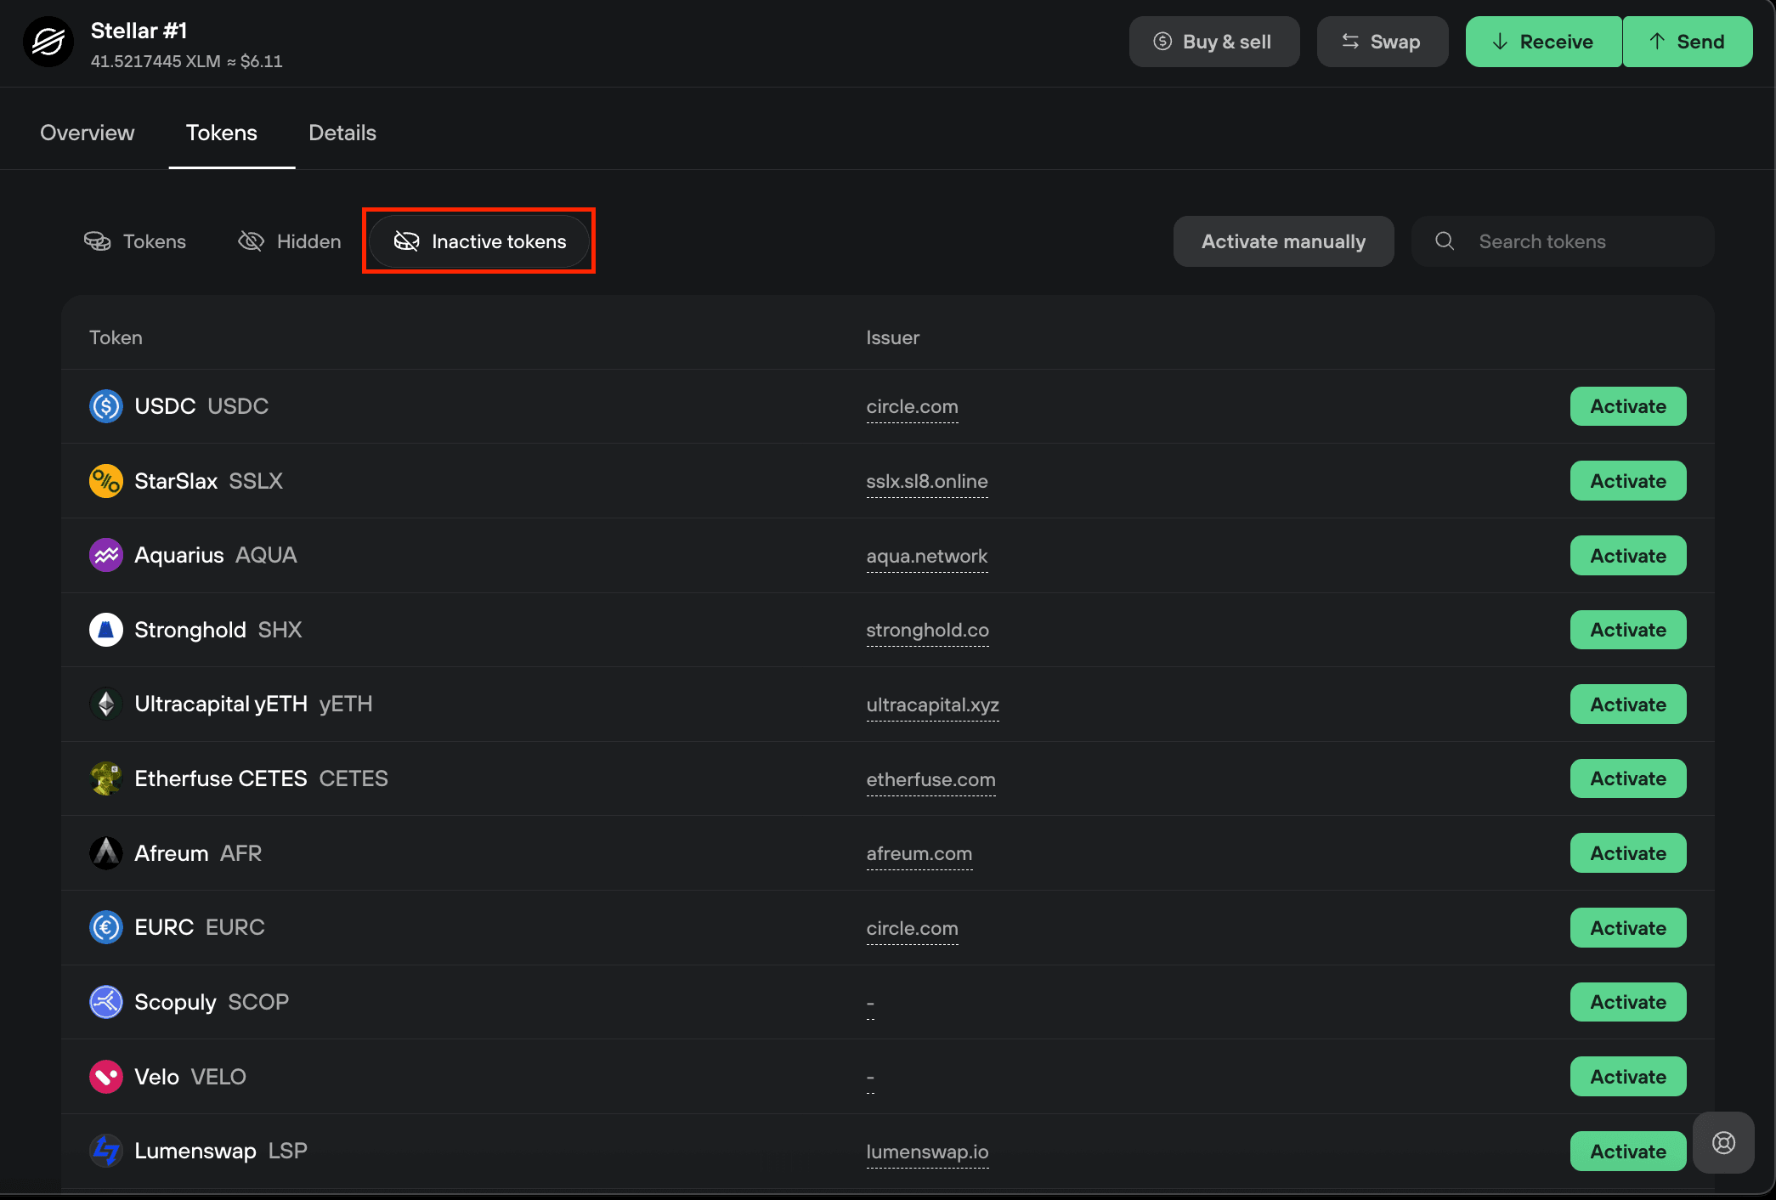
Task: Open the Buy & sell button
Action: click(x=1214, y=42)
